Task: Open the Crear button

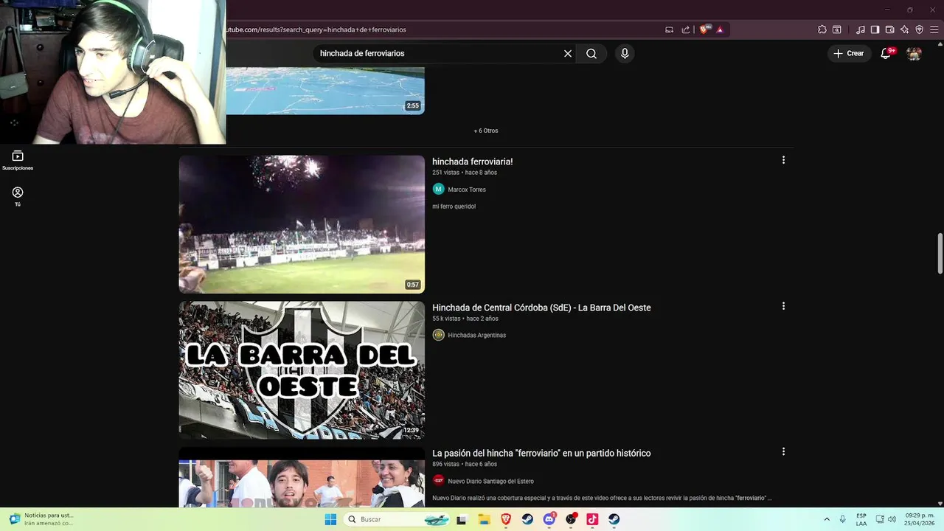Action: pos(849,53)
